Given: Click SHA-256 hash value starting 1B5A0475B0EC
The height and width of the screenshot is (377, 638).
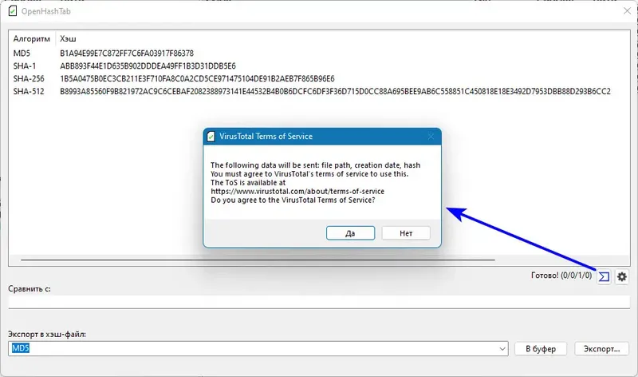Looking at the screenshot, I should (197, 78).
